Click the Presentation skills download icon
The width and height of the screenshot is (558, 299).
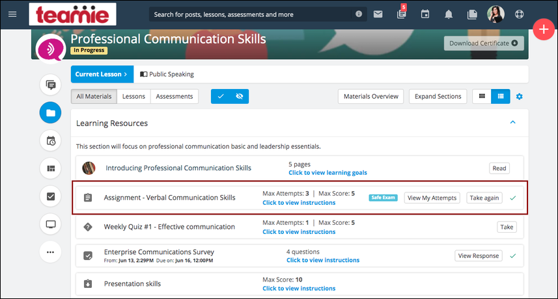88,284
